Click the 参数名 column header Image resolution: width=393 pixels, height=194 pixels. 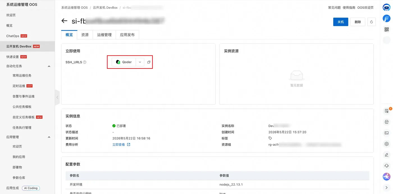tap(74, 176)
